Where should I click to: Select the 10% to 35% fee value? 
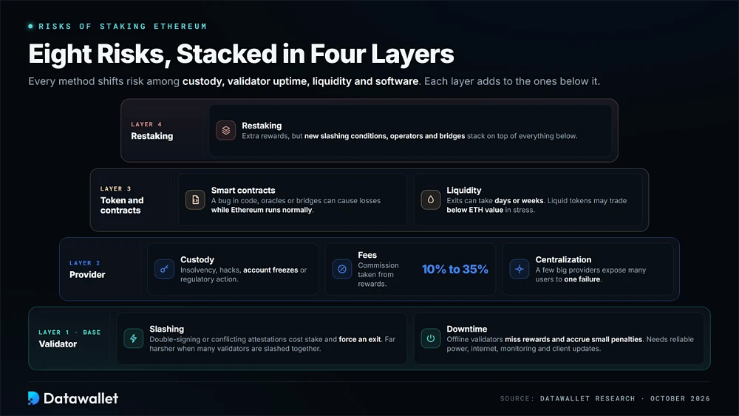454,269
